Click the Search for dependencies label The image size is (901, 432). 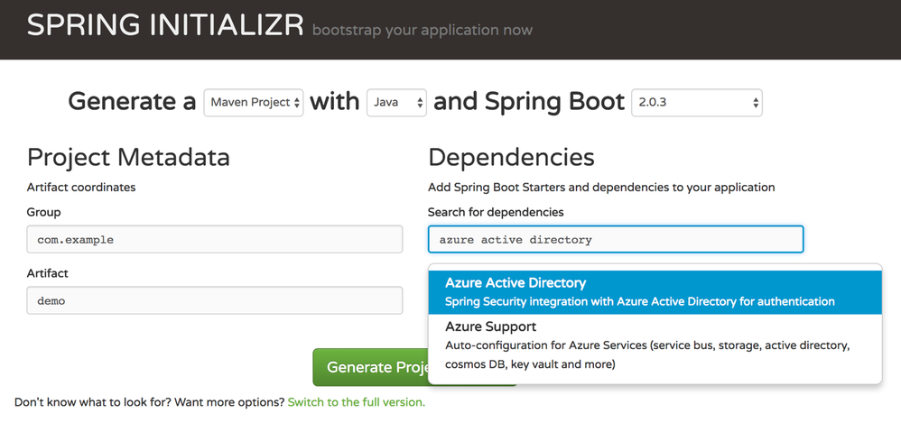point(496,212)
